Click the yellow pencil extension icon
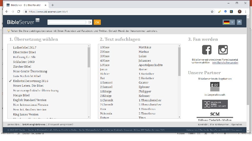 click(219, 11)
